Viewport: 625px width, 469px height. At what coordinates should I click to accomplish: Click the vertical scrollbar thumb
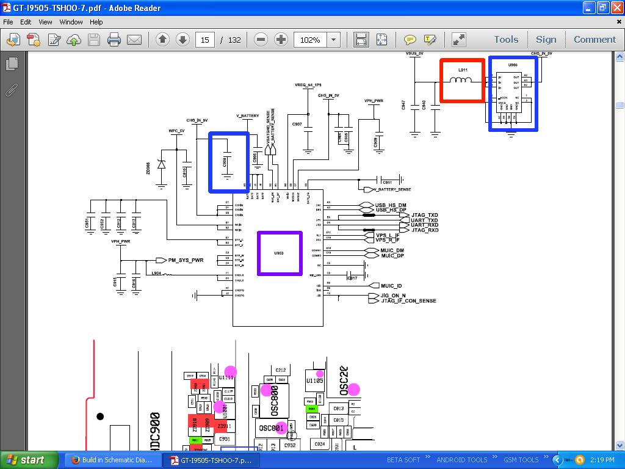(620, 105)
